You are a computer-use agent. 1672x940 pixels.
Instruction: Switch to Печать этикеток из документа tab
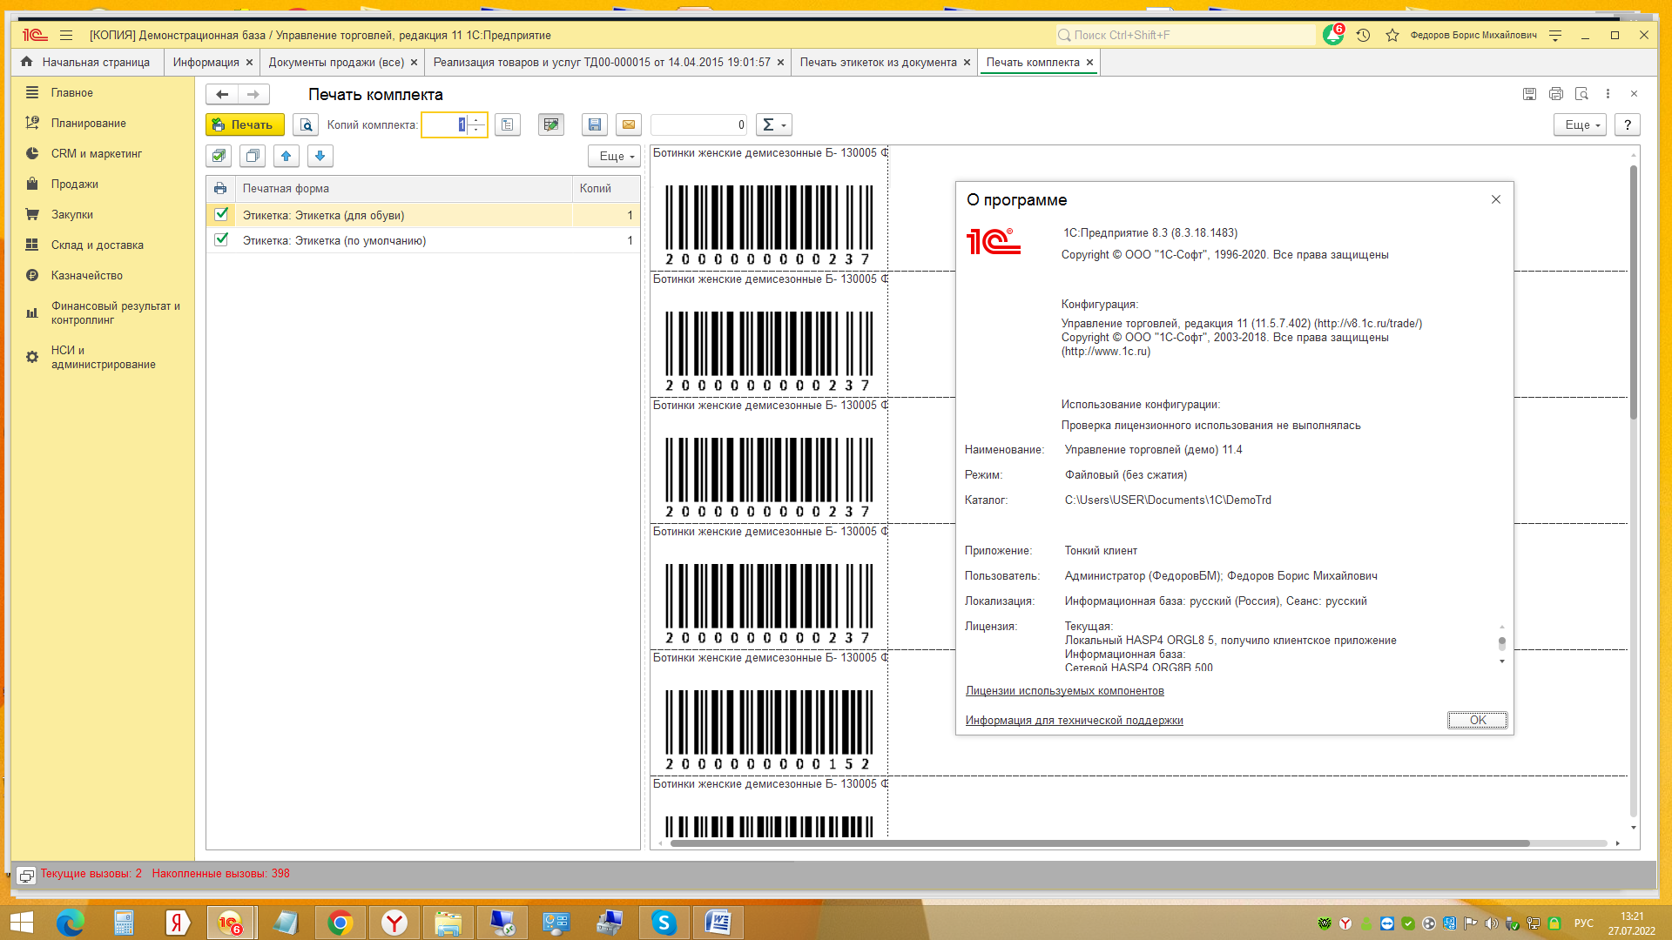pyautogui.click(x=878, y=62)
